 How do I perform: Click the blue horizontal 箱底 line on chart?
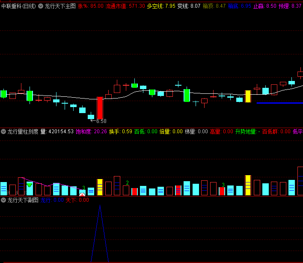pos(279,103)
